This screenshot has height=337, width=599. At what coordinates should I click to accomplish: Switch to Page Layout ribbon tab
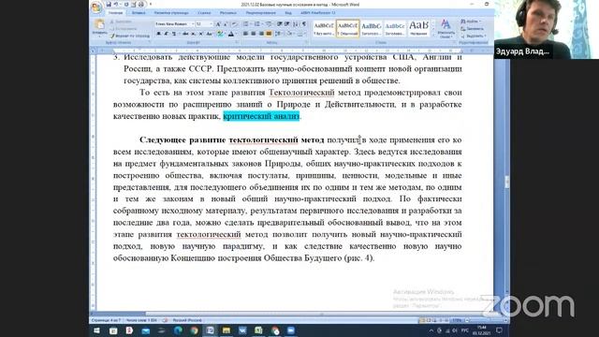pos(171,13)
